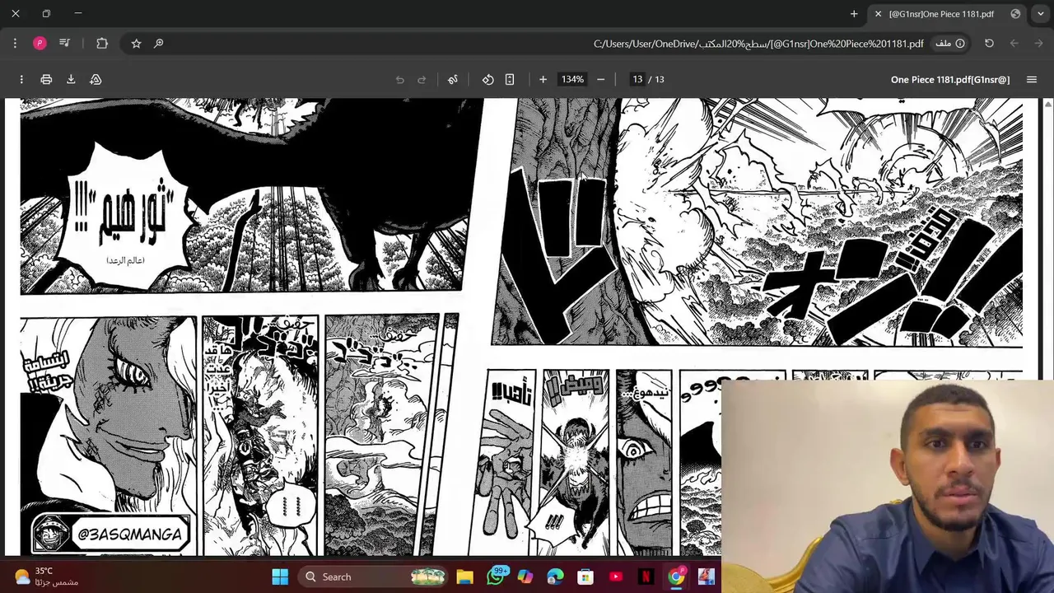Click the total pages text '13'
The image size is (1054, 593).
[x=659, y=79]
